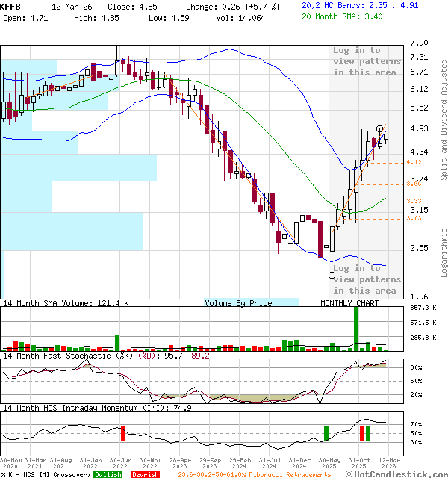Viewport: 448px width, 478px height.
Task: Click the green bullish IMI crossover bar near May 2025
Action: pos(326,433)
